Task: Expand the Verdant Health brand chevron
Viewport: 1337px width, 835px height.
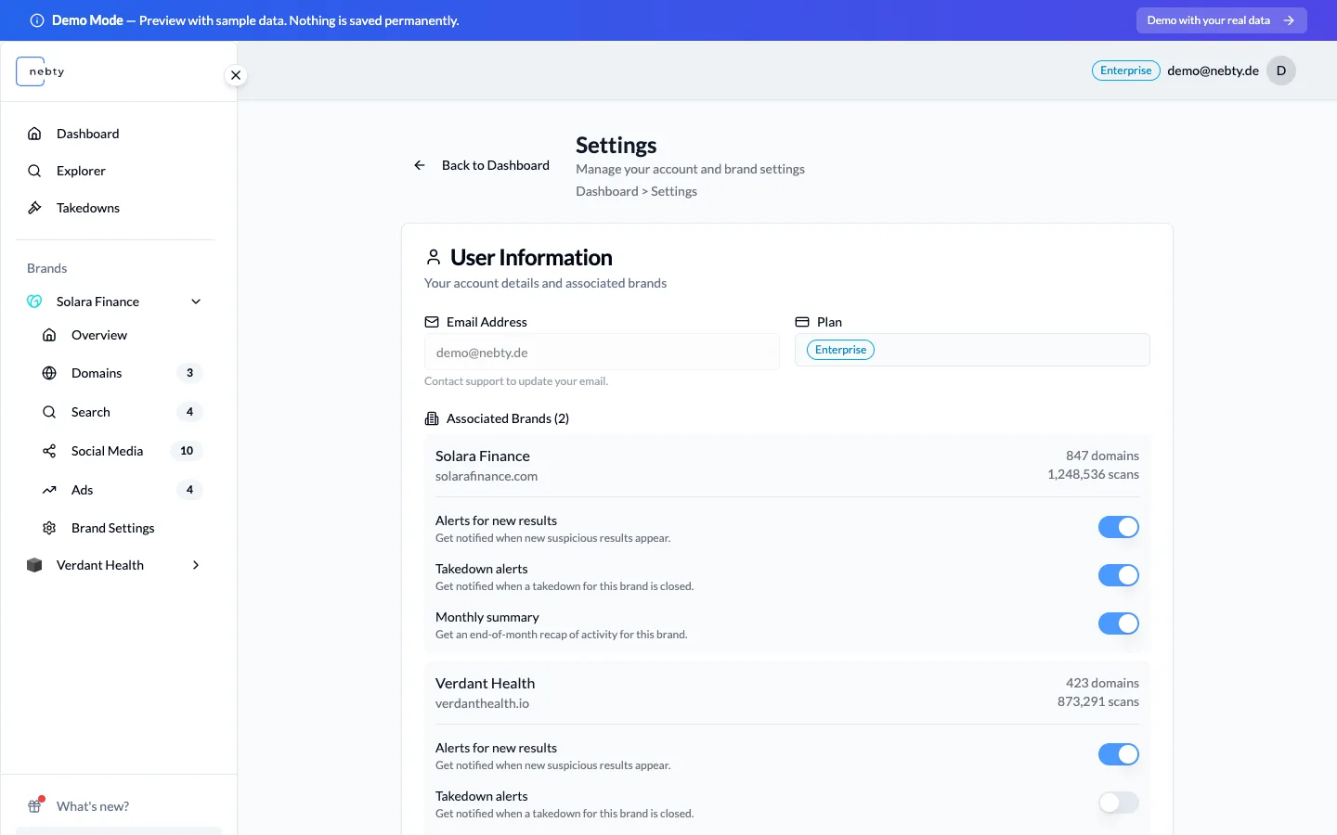Action: [x=196, y=565]
